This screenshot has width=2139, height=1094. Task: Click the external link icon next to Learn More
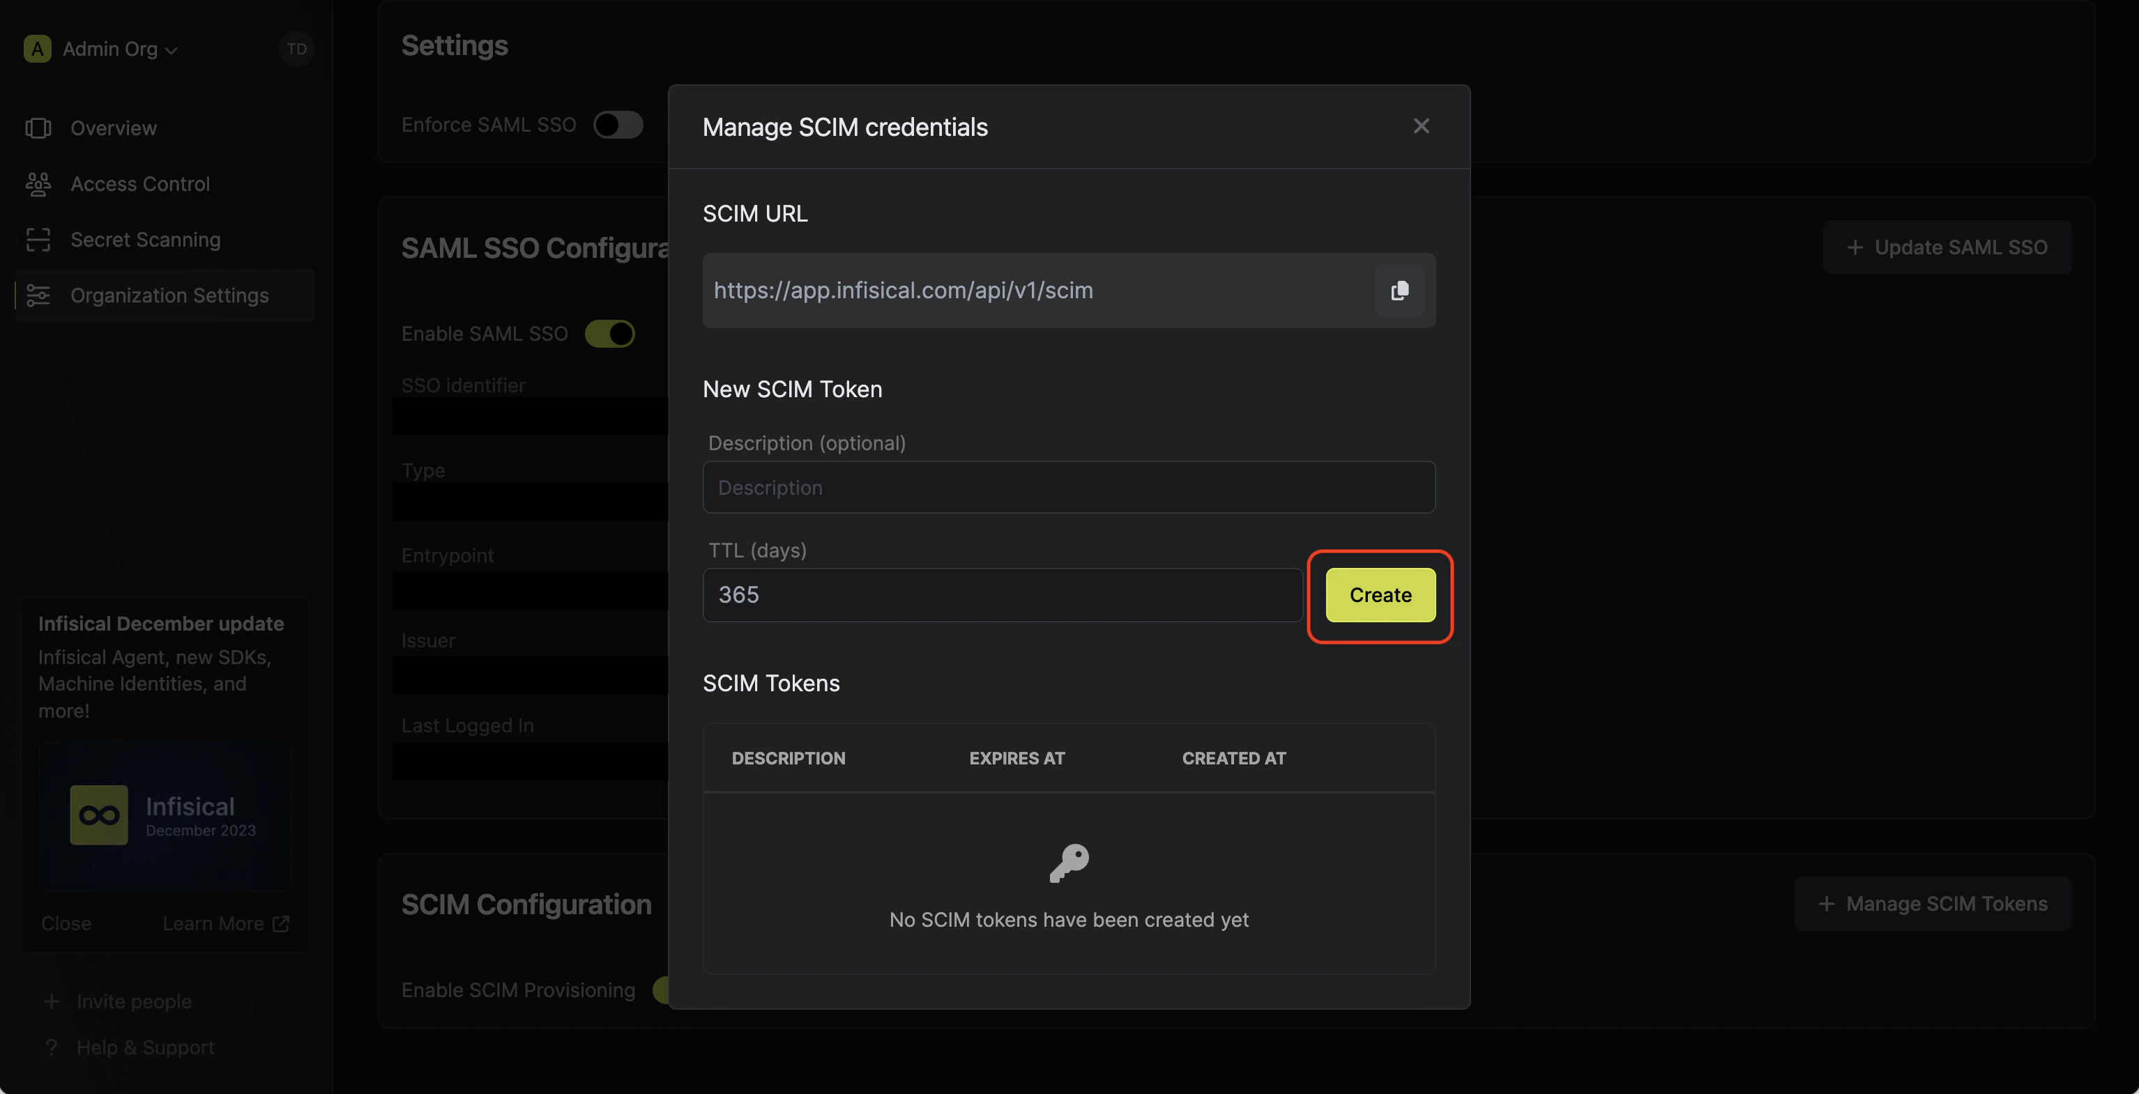coord(282,923)
